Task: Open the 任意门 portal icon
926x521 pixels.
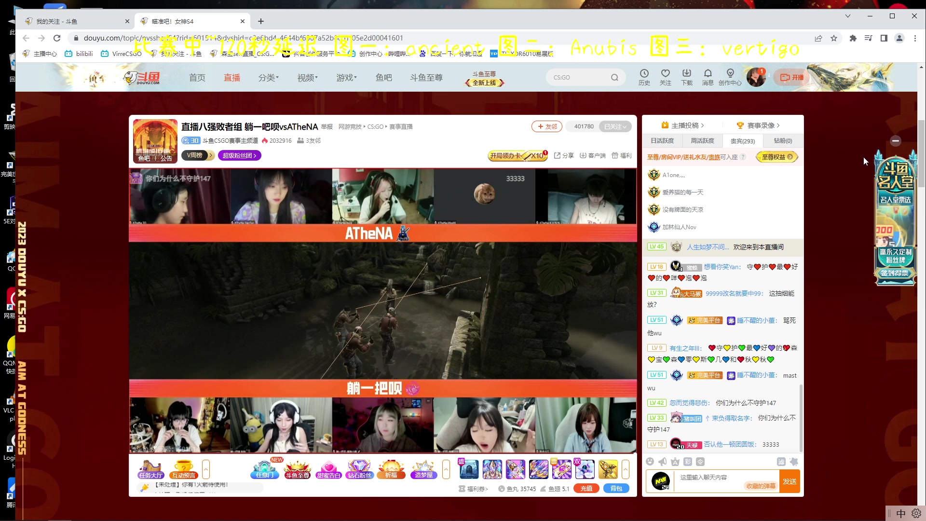Action: tap(265, 469)
